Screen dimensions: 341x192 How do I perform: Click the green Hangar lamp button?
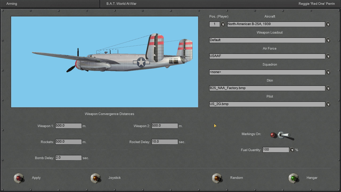tap(294, 178)
